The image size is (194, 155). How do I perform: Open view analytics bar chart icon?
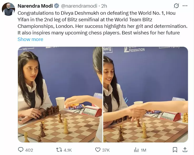[x=136, y=150]
